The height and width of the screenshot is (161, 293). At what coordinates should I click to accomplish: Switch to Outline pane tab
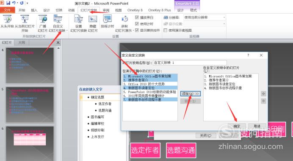(x=22, y=43)
